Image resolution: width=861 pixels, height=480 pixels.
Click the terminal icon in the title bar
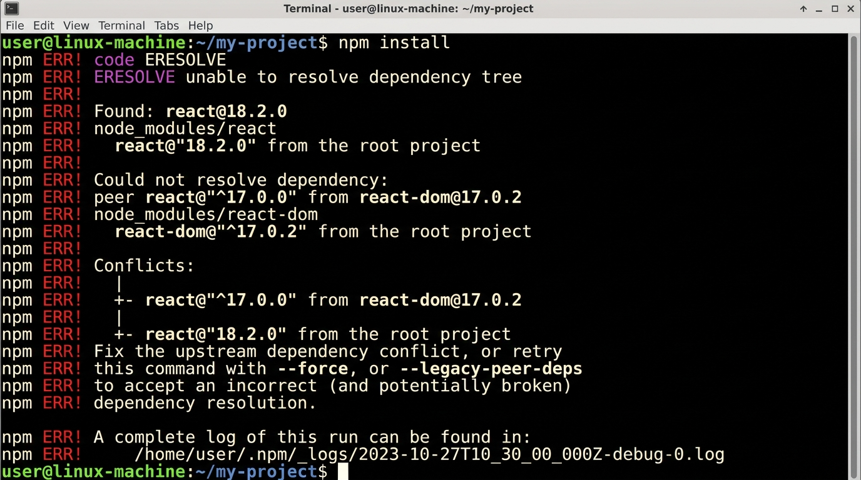(x=11, y=8)
